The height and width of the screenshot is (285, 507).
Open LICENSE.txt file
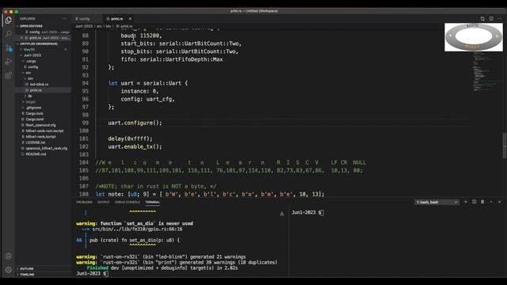[36, 142]
